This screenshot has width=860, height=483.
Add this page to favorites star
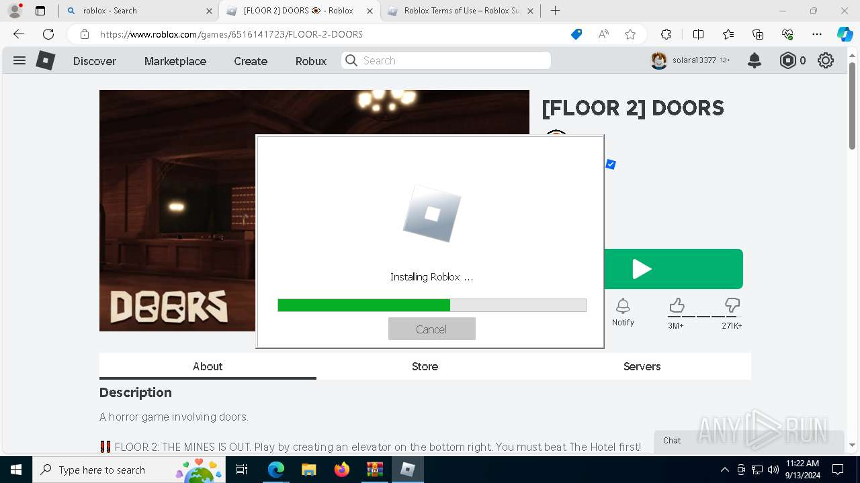click(630, 34)
